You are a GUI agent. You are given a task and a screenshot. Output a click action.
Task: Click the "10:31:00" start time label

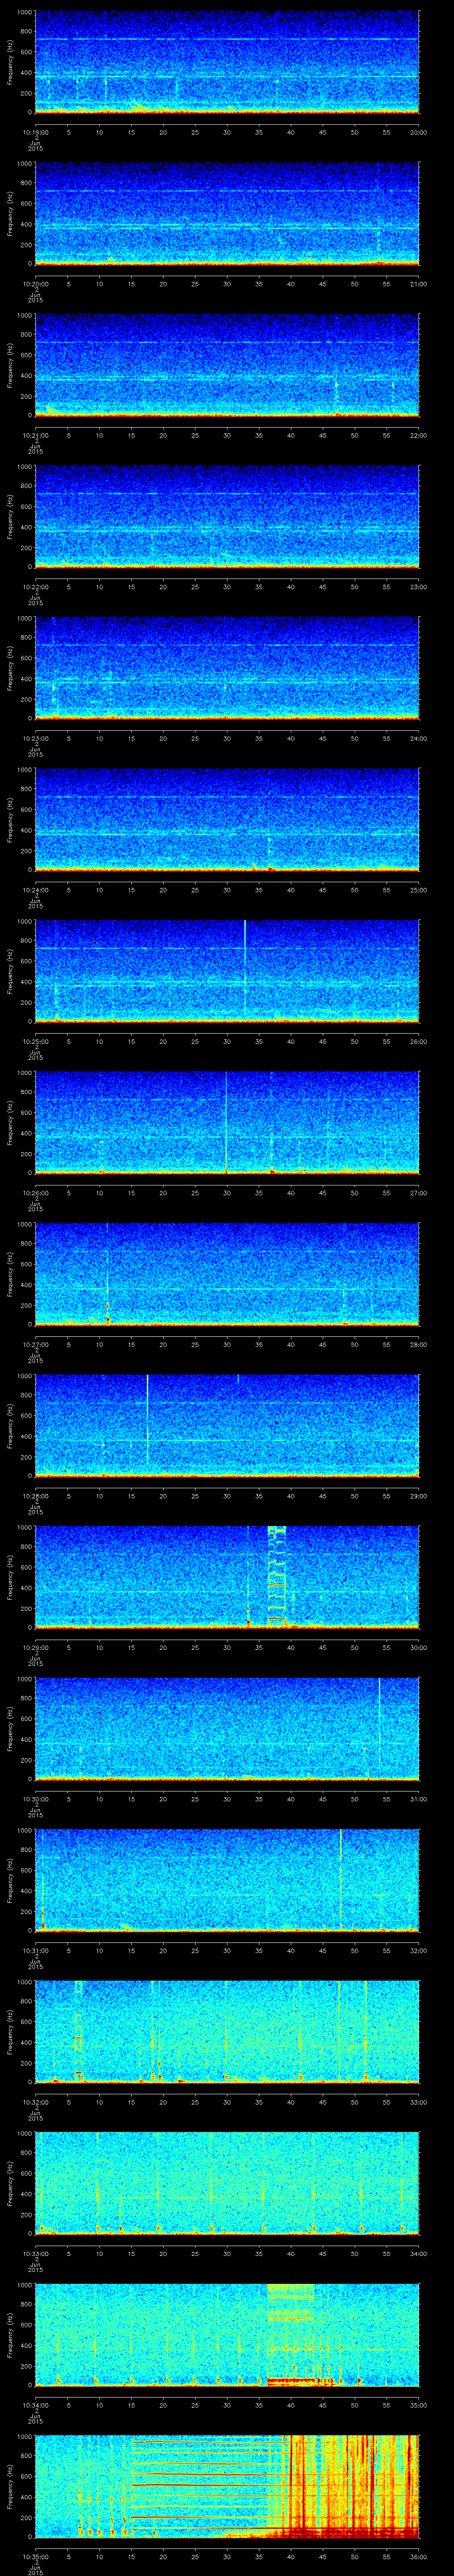coord(35,1950)
